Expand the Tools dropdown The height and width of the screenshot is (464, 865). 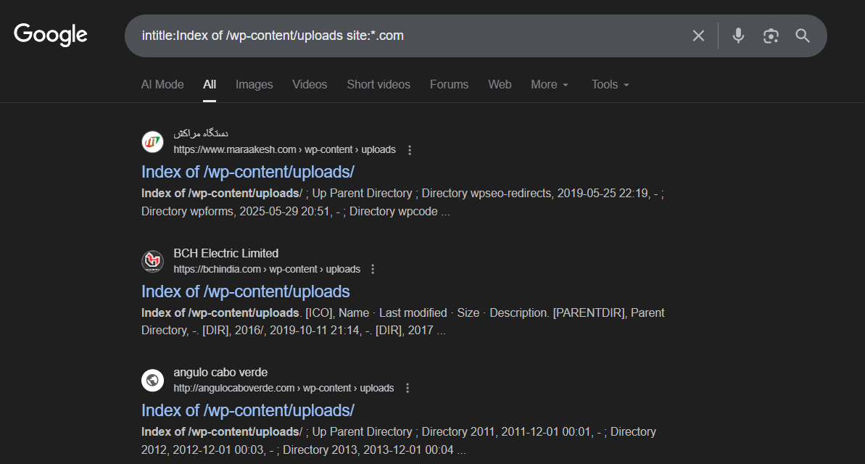[x=610, y=85]
